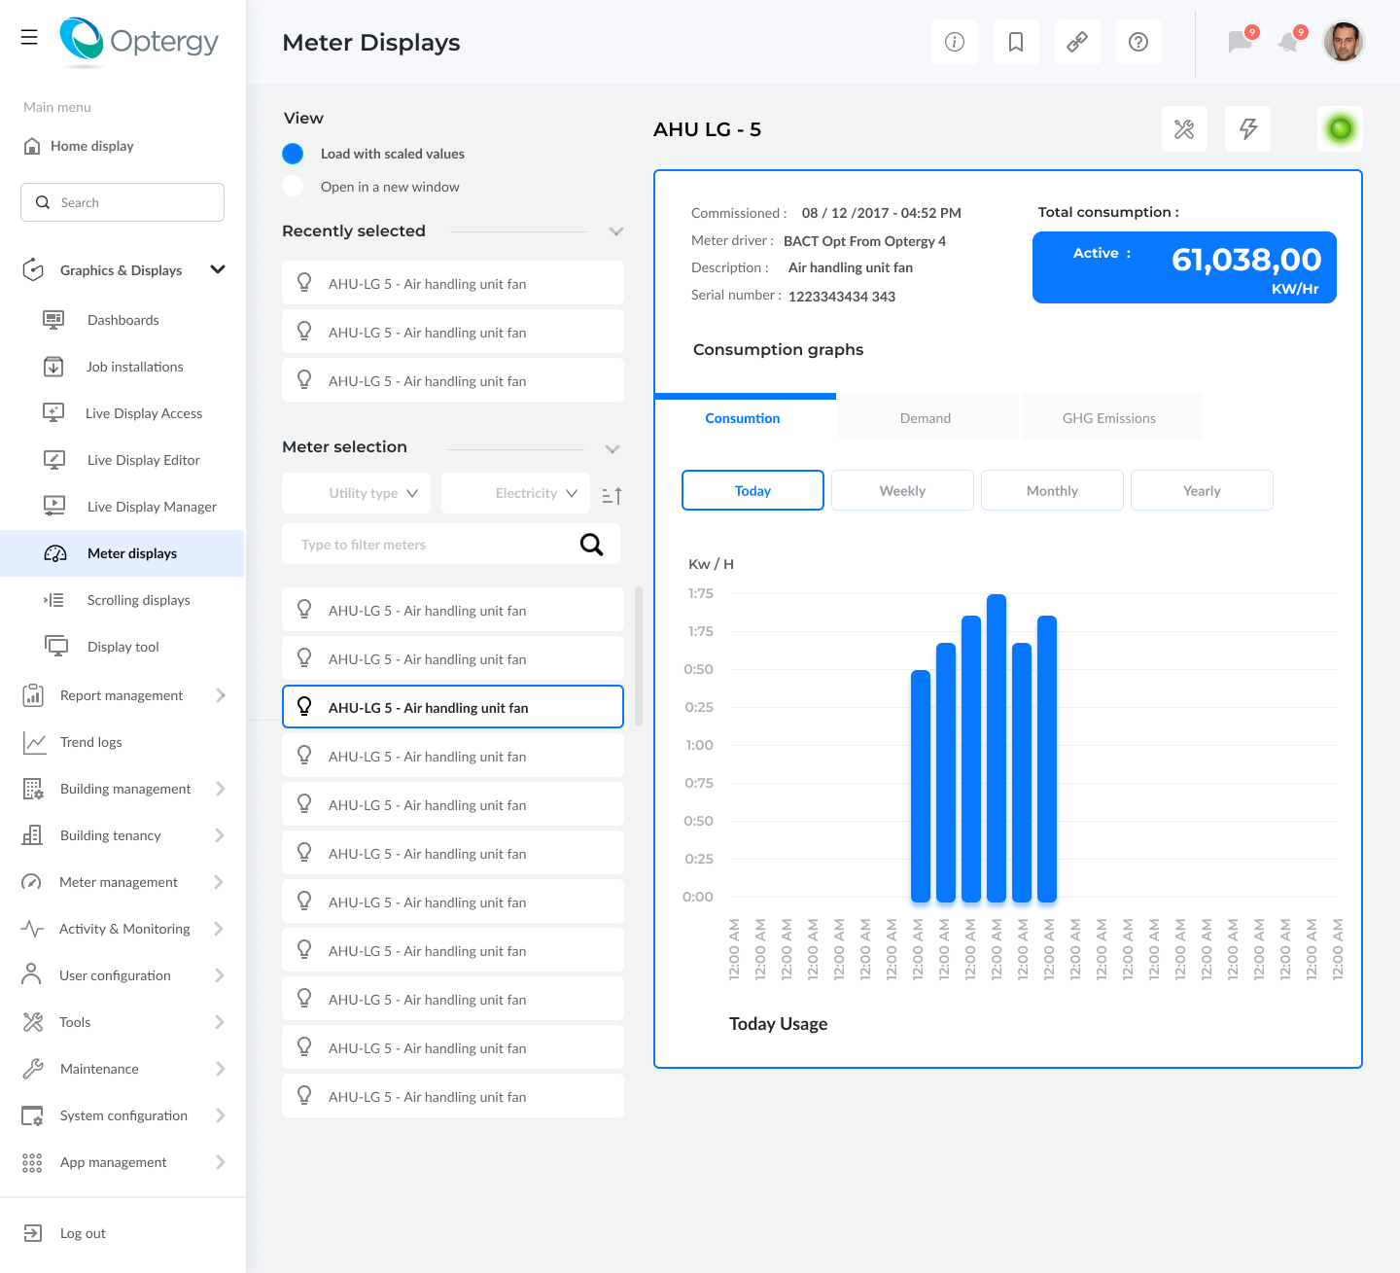Click the Scrolling displays icon

click(54, 600)
